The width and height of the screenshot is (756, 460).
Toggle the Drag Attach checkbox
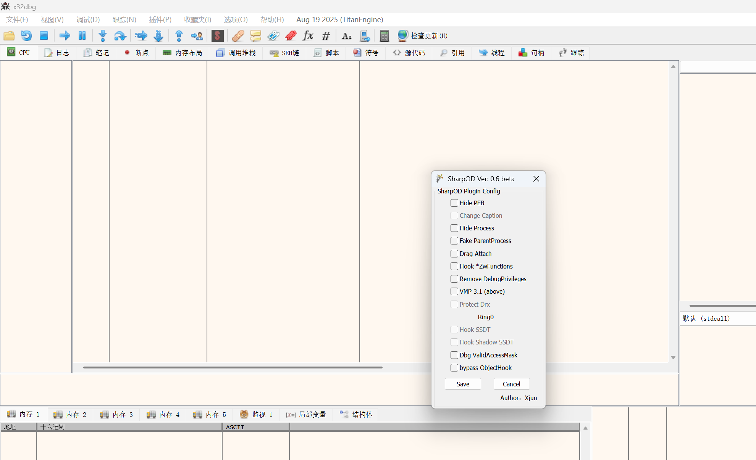pyautogui.click(x=454, y=254)
